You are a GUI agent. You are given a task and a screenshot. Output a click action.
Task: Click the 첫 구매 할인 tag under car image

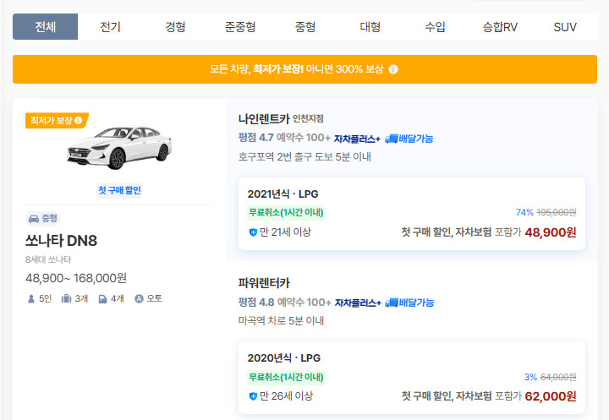tap(119, 190)
